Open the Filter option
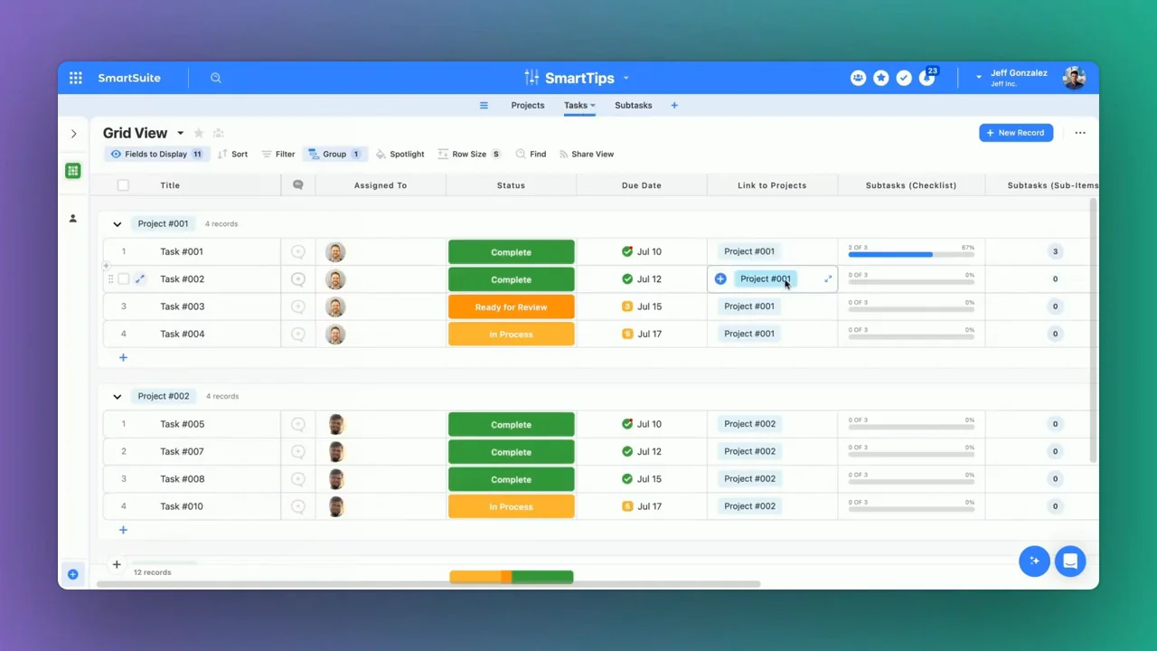 [278, 155]
